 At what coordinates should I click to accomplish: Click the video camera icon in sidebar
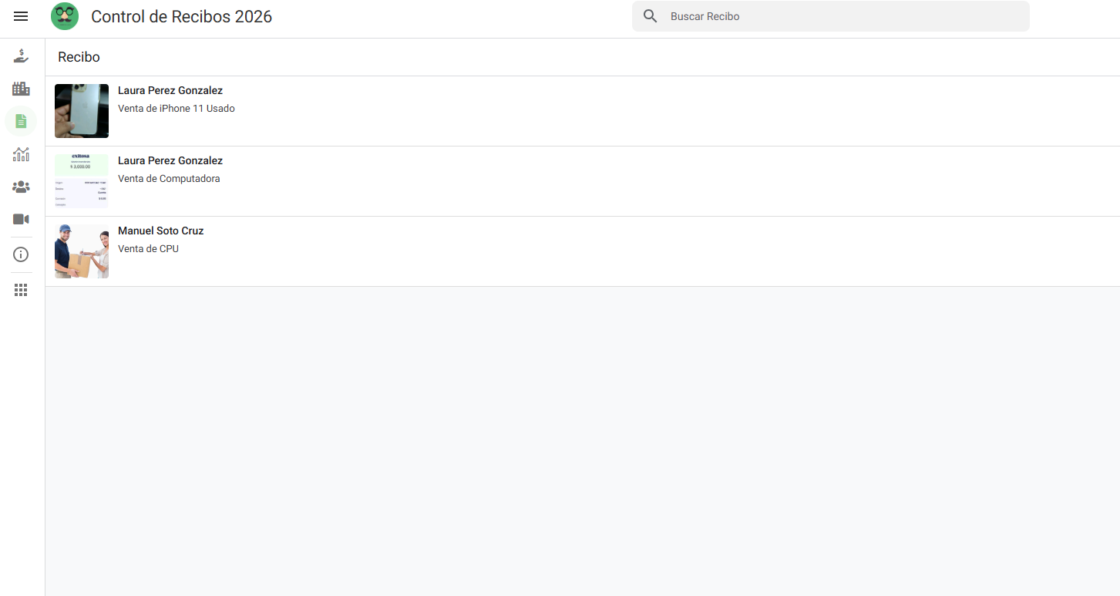pyautogui.click(x=21, y=219)
